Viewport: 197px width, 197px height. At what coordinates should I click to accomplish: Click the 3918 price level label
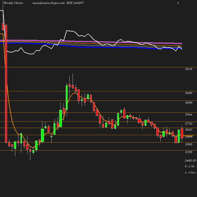pyautogui.click(x=189, y=69)
